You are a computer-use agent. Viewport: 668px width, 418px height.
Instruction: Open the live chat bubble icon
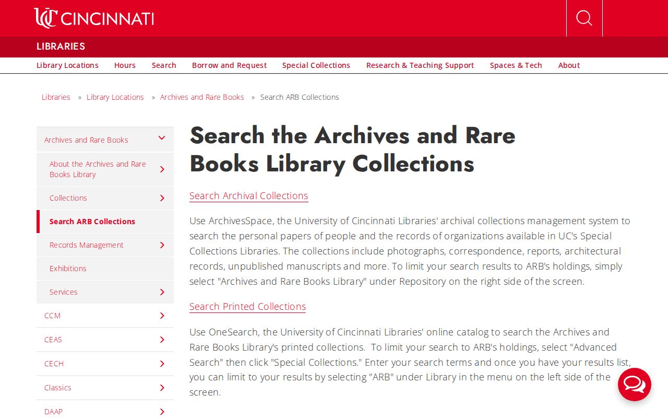(635, 385)
